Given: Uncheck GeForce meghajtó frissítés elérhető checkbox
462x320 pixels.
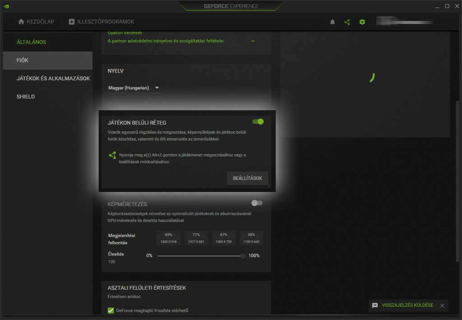Looking at the screenshot, I should pos(111,310).
